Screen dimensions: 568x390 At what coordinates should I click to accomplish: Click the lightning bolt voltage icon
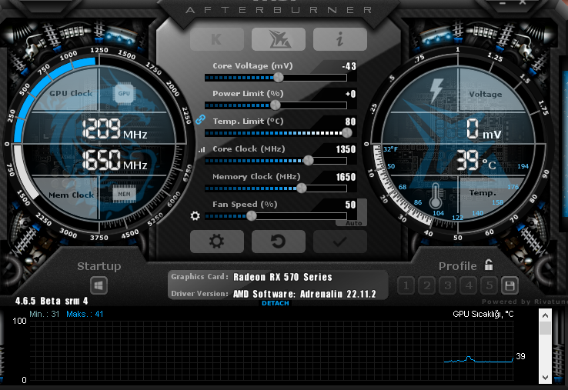tap(436, 91)
